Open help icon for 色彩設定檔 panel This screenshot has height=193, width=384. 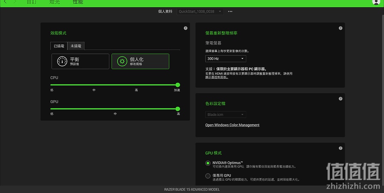341,99
